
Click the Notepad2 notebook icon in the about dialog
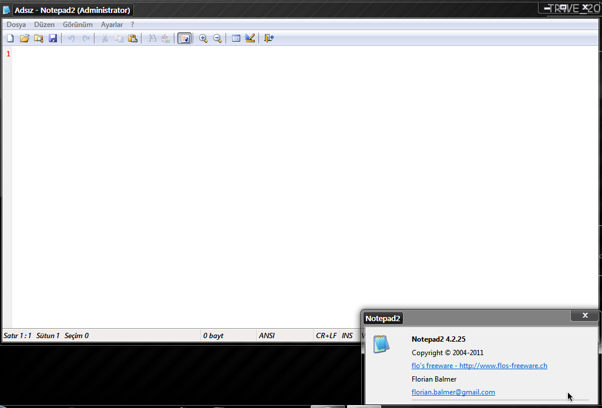381,344
